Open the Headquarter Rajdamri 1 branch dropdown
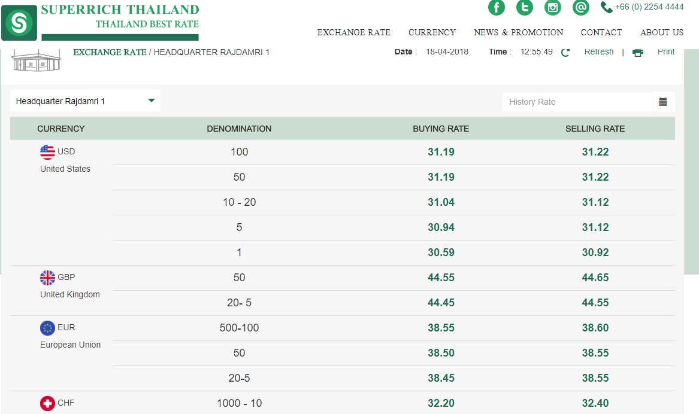699x414 pixels. [84, 101]
